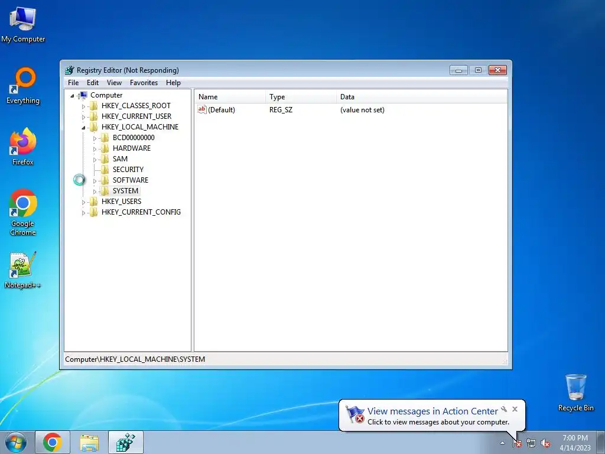Open the Favorites menu

144,83
